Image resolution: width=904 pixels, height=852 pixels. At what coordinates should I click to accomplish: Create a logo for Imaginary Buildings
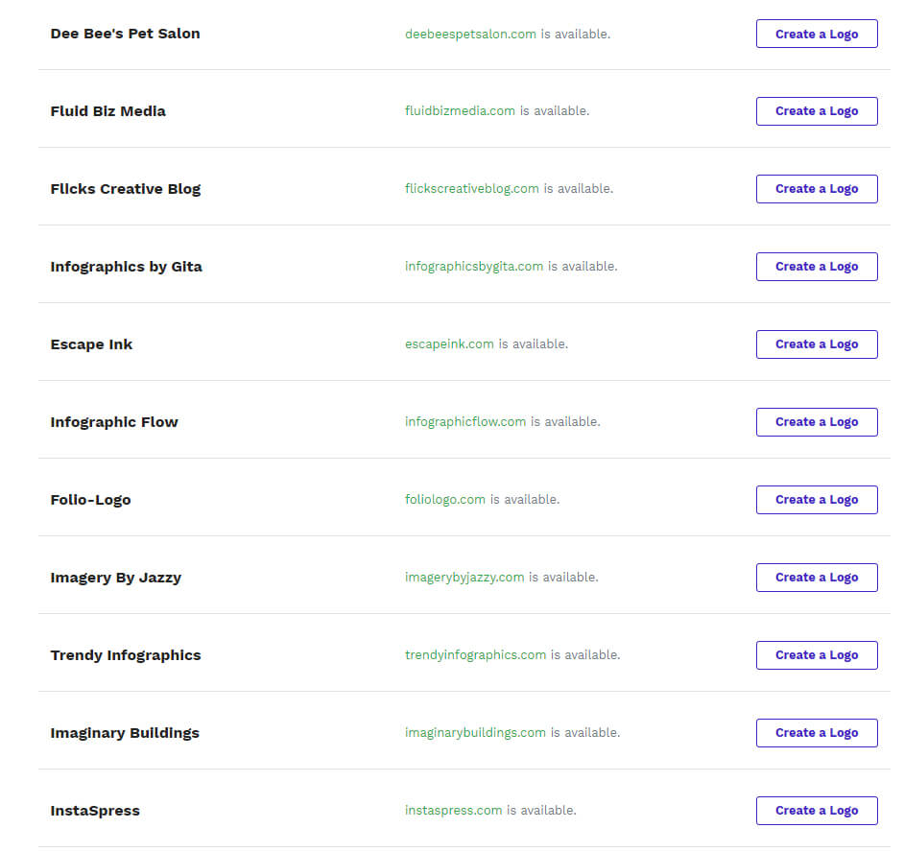point(817,733)
